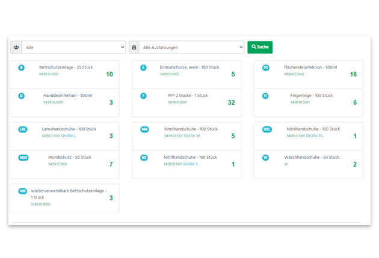Image resolution: width=379 pixels, height=258 pixels.
Task: Click the E badge for Einmalschürze
Action: [x=143, y=67]
